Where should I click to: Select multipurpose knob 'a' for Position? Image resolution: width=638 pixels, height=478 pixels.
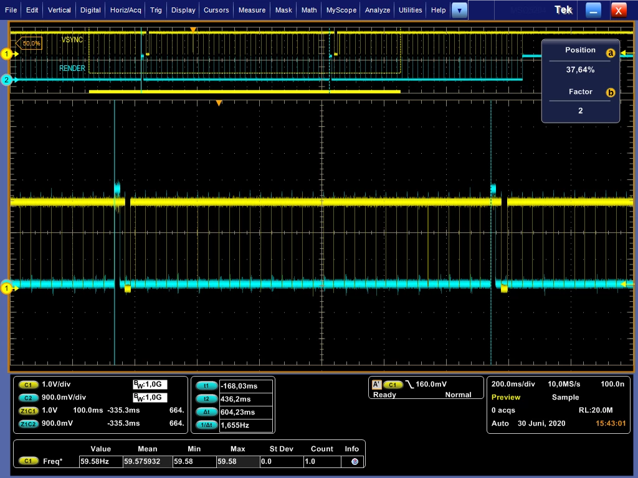click(610, 53)
